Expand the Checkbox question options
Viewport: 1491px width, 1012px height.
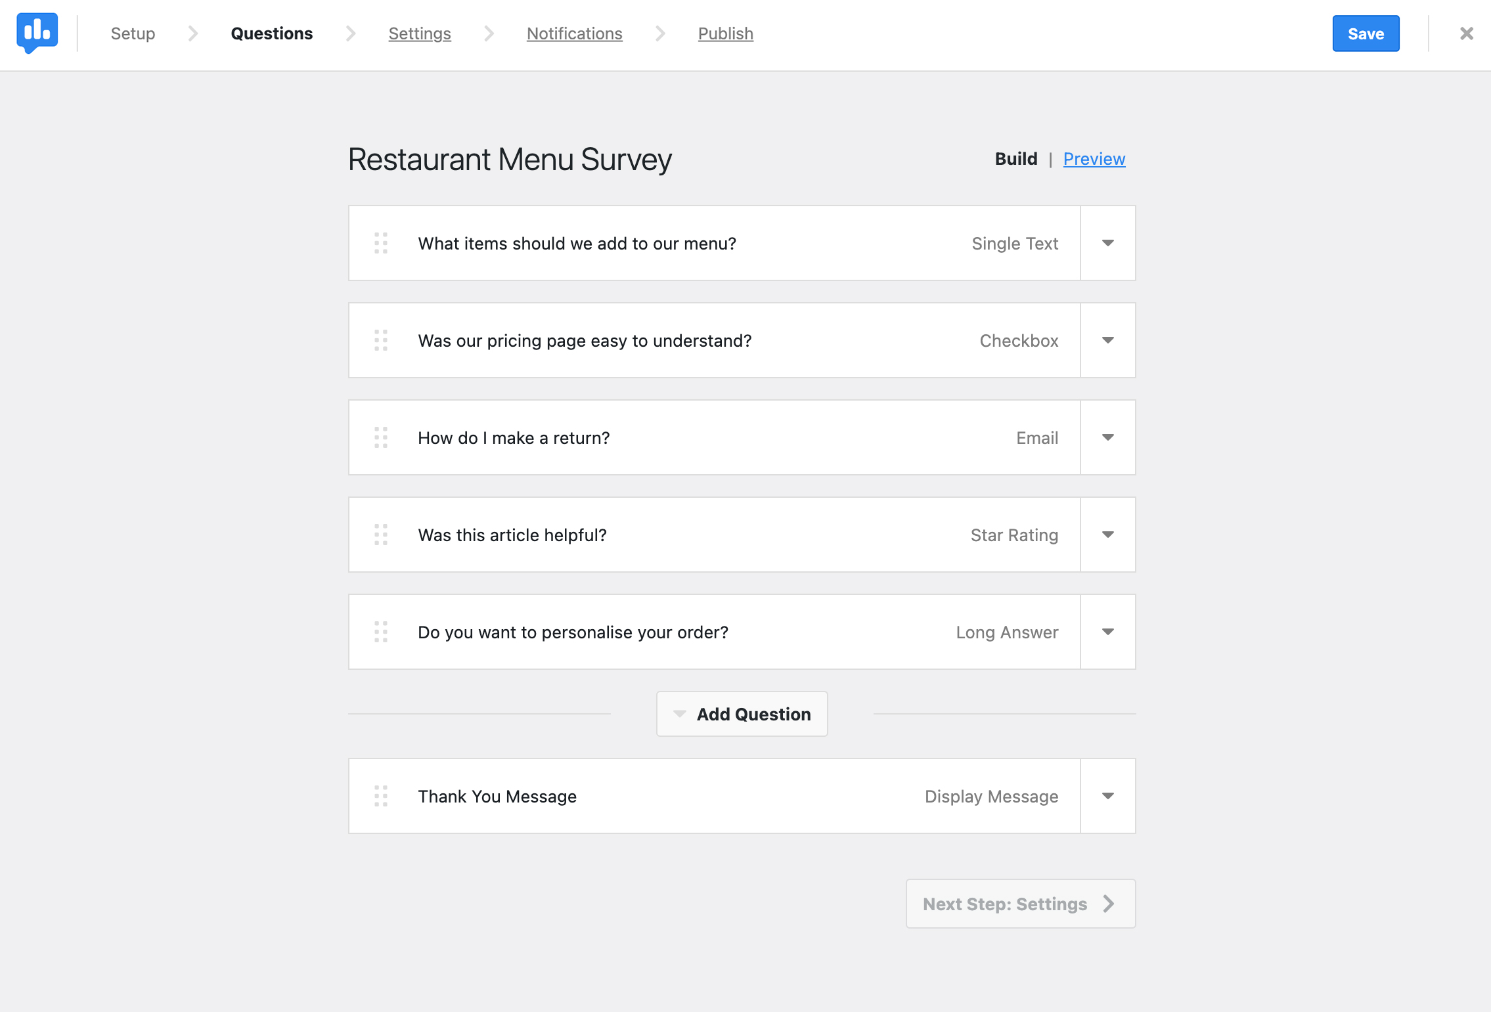(1107, 340)
